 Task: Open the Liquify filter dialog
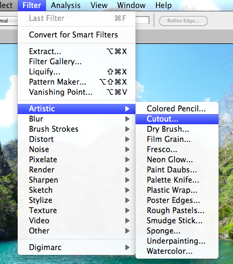pyautogui.click(x=77, y=72)
